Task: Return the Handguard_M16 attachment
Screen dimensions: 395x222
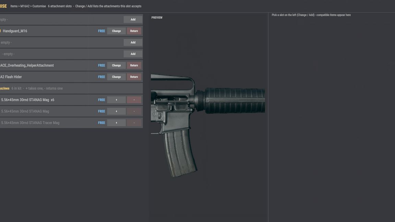Action: [x=134, y=31]
